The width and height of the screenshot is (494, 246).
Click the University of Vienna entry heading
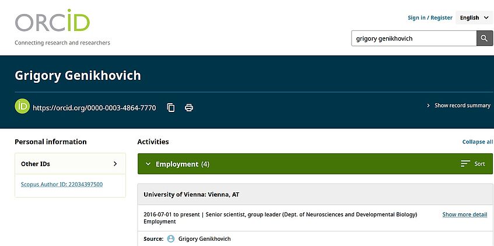190,194
